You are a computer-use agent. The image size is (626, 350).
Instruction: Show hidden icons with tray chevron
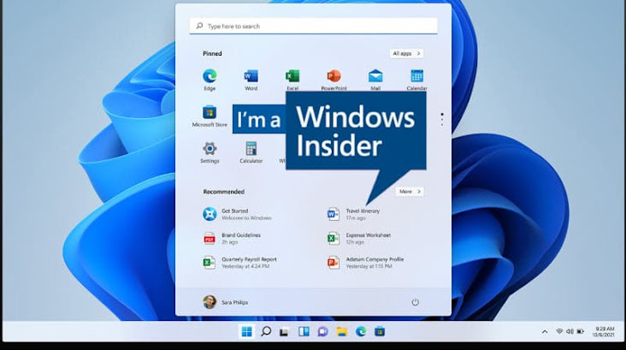(545, 332)
